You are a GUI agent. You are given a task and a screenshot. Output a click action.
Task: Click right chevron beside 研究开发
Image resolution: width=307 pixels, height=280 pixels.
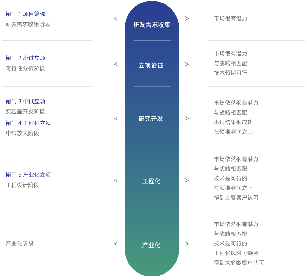click(187, 118)
